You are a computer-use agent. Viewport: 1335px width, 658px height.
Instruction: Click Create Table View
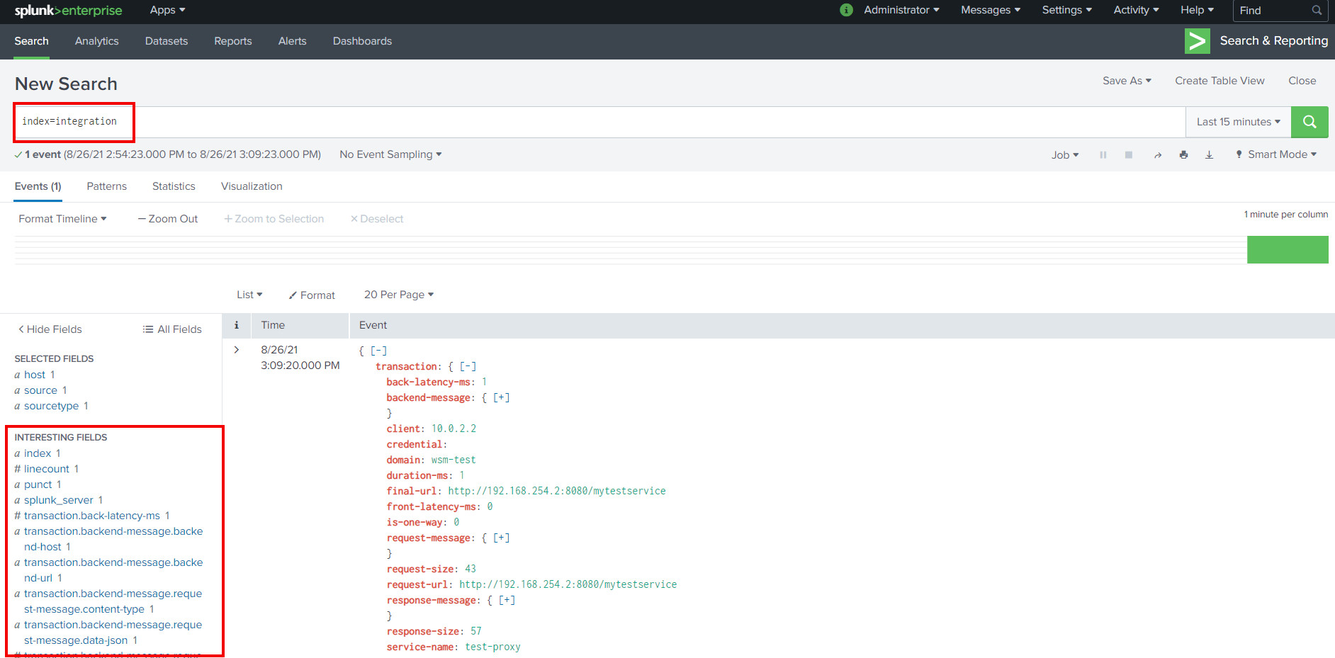click(1219, 81)
